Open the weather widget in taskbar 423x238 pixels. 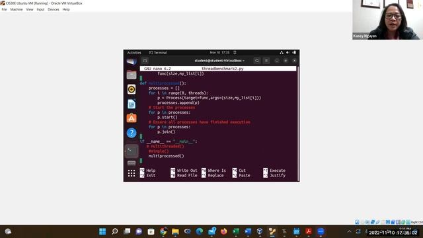8,231
